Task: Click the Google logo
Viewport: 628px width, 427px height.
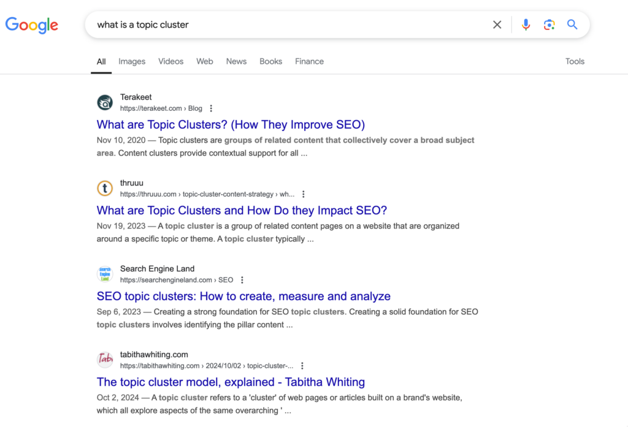Action: [x=32, y=25]
